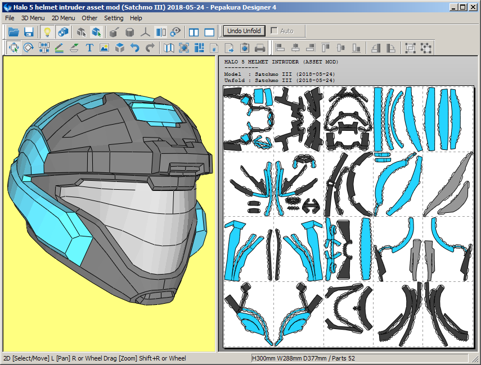Toggle the split 3D/2D window view button

(x=194, y=32)
